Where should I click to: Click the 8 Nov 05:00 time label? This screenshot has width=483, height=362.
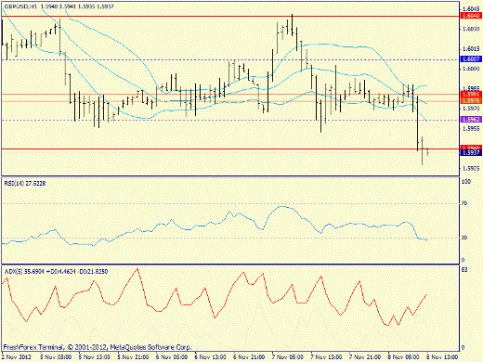click(x=404, y=356)
